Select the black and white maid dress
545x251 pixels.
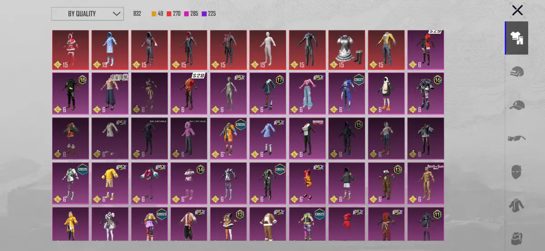click(x=347, y=50)
